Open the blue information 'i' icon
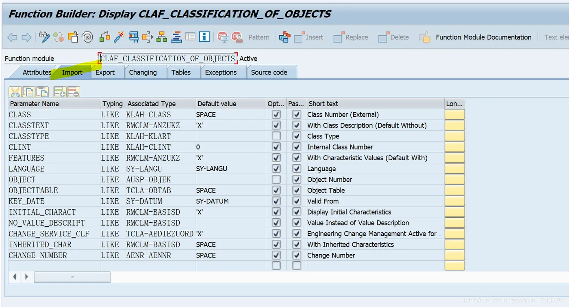 pos(204,37)
